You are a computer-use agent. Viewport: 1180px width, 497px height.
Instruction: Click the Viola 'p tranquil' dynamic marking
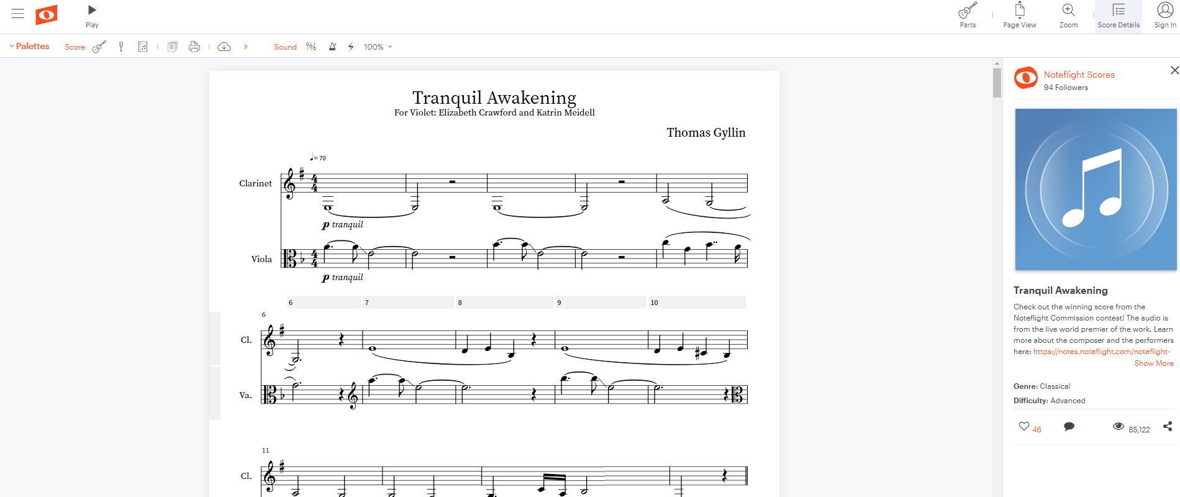click(342, 278)
